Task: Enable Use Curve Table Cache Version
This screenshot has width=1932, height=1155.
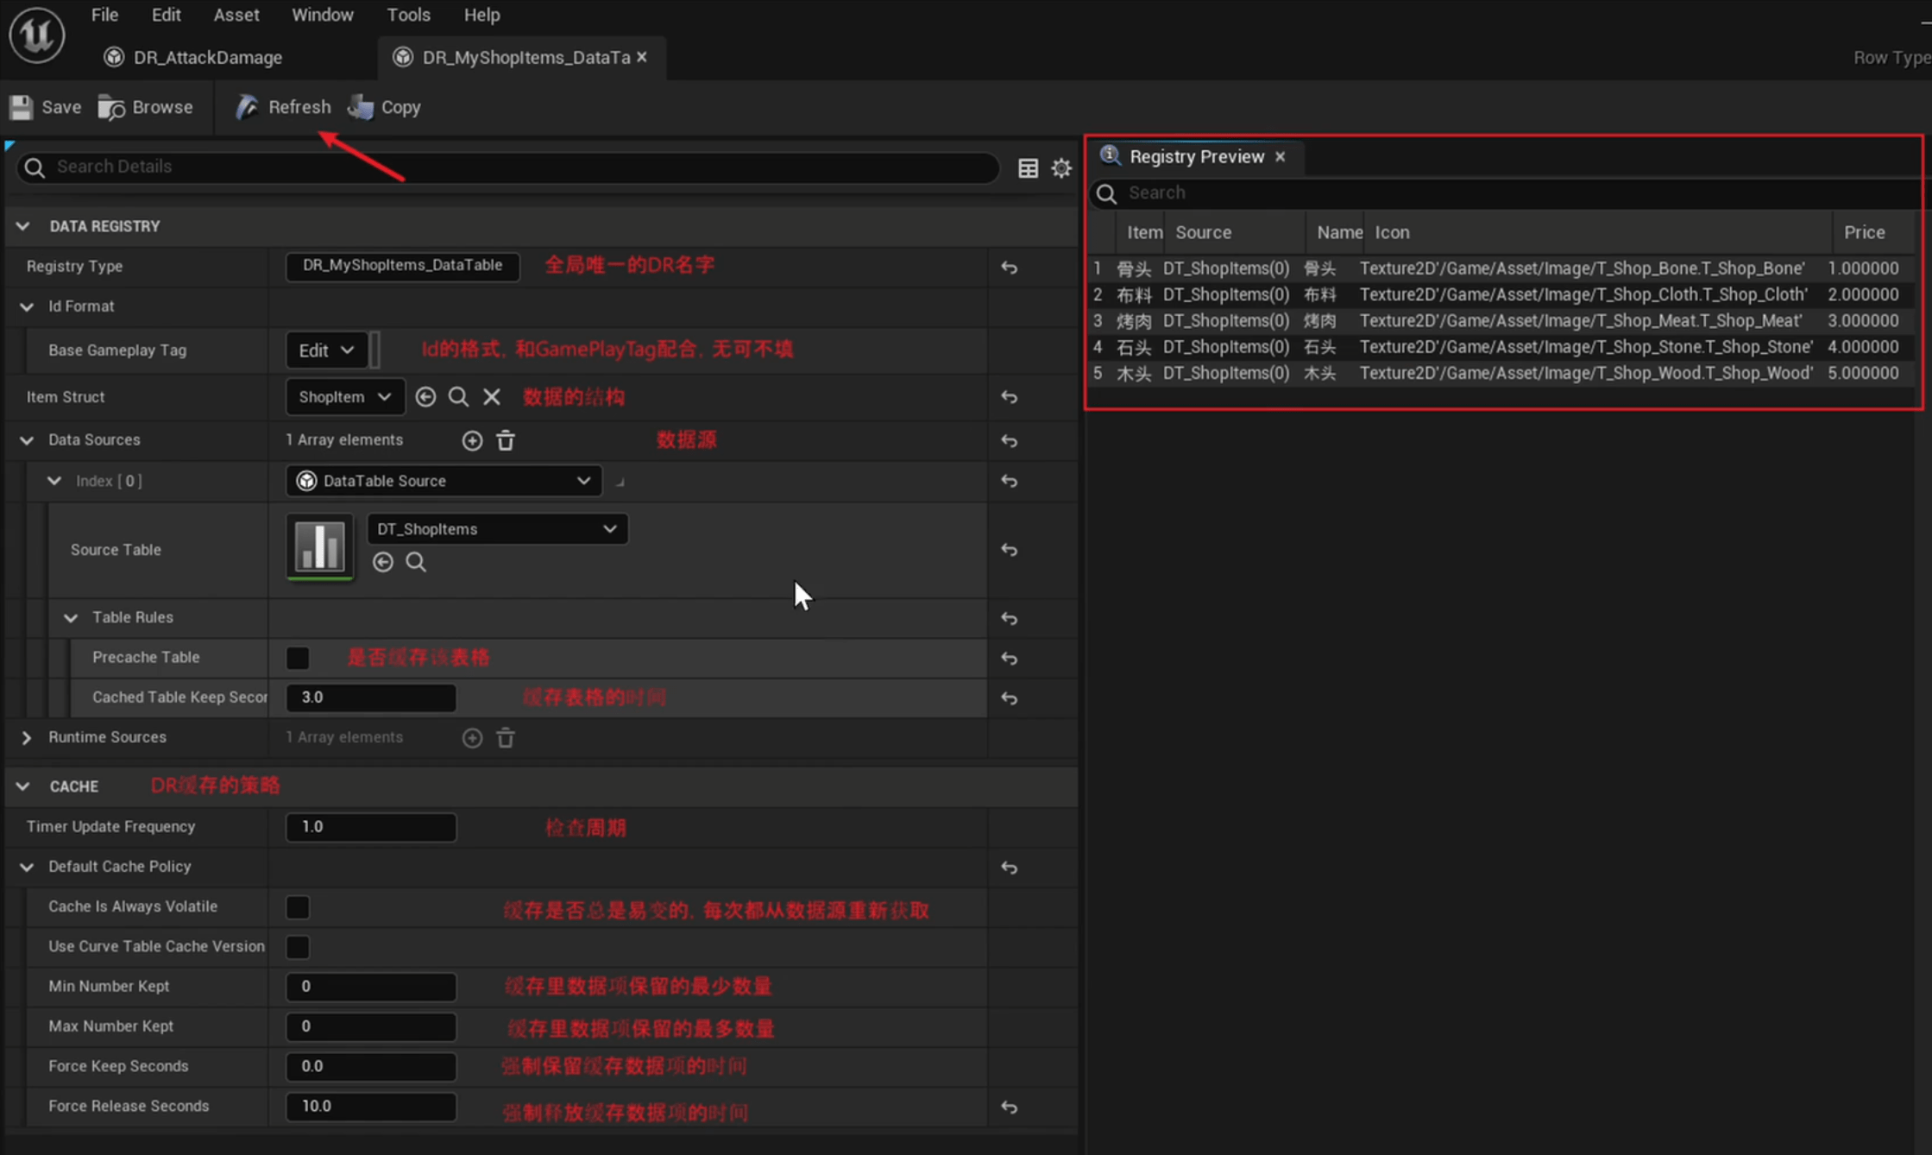Action: point(298,946)
